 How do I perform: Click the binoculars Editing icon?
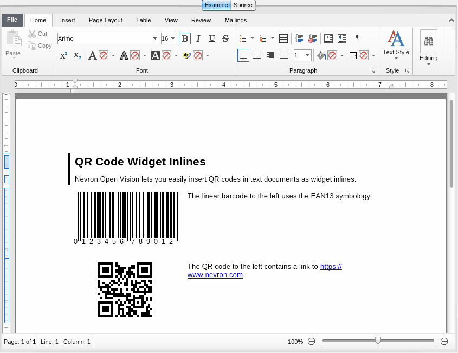[429, 41]
